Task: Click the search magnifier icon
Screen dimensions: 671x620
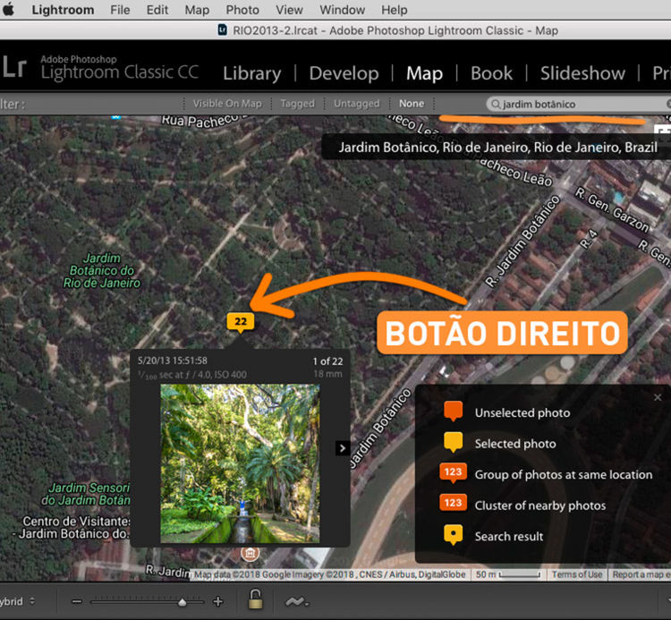Action: pos(496,104)
